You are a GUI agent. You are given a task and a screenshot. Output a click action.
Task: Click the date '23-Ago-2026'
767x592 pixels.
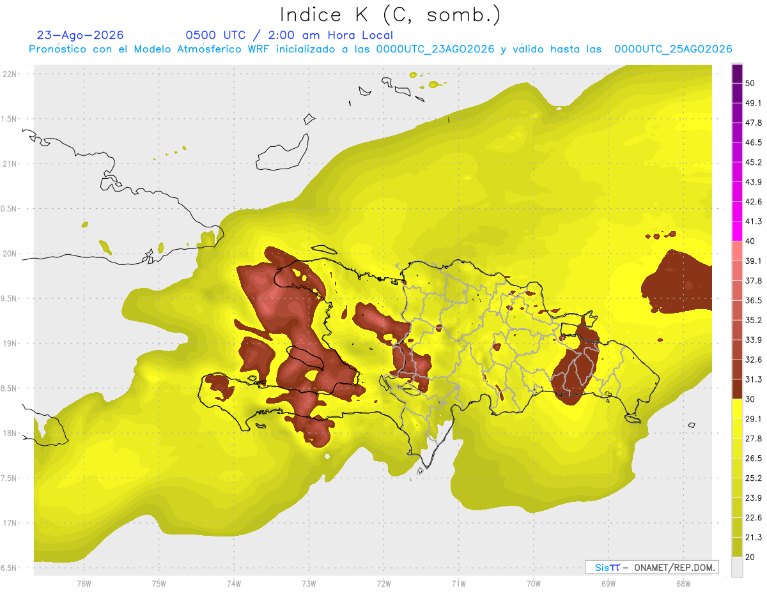coord(81,35)
